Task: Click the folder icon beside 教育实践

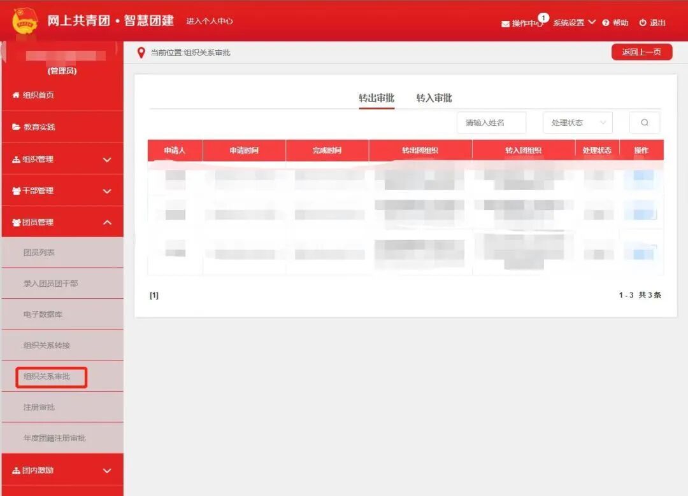Action: tap(16, 127)
